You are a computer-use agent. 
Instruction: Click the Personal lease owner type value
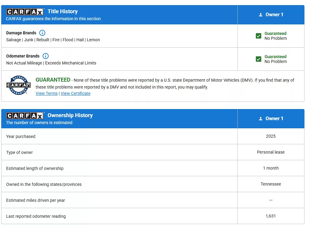click(271, 152)
